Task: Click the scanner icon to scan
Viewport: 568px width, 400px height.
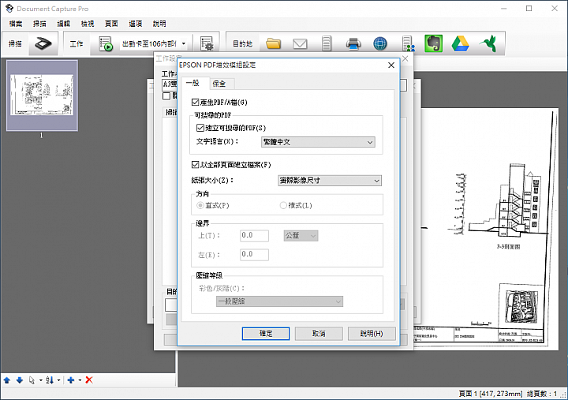Action: (x=43, y=44)
